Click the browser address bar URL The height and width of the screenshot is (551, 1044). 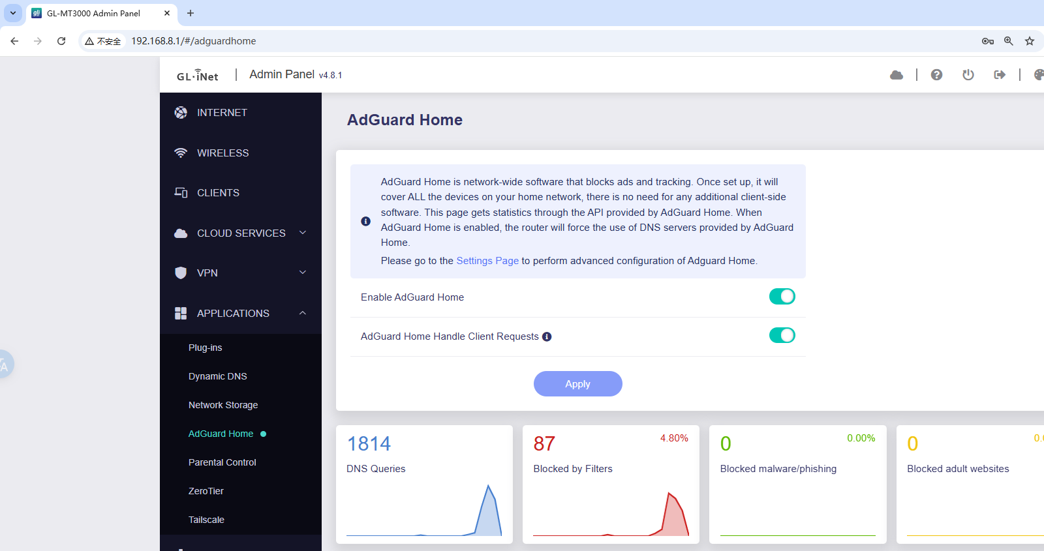point(194,41)
